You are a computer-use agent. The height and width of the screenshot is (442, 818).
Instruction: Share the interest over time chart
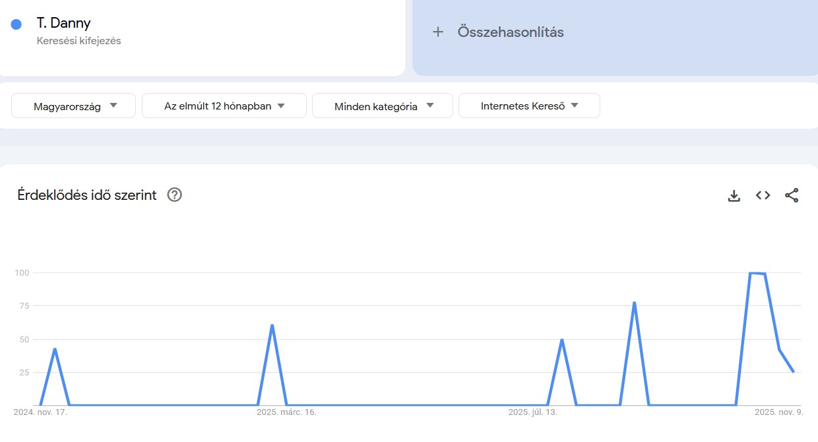[x=792, y=195]
